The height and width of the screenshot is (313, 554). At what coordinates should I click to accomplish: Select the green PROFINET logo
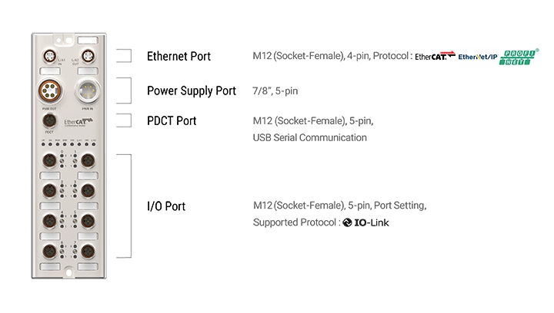(x=520, y=56)
